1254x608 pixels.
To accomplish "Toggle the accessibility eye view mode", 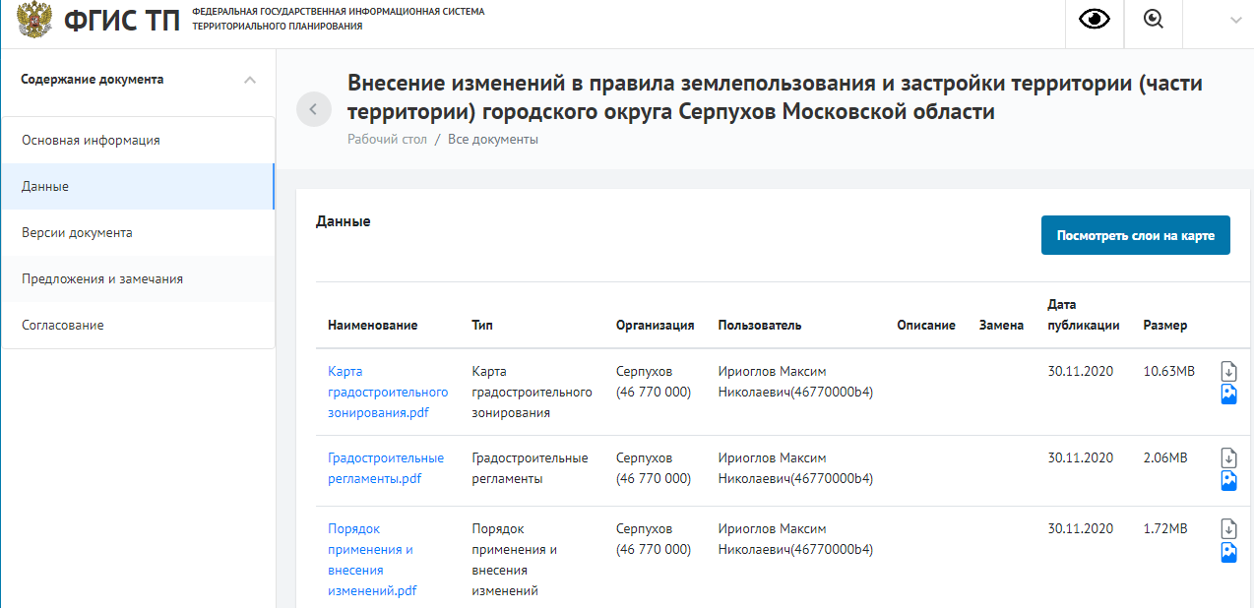I will 1095,20.
